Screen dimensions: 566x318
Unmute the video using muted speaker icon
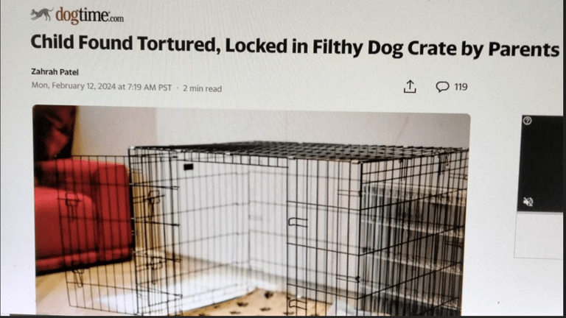[528, 202]
